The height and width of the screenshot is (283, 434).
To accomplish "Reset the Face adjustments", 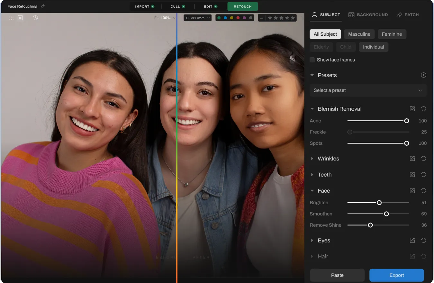I will pyautogui.click(x=423, y=191).
